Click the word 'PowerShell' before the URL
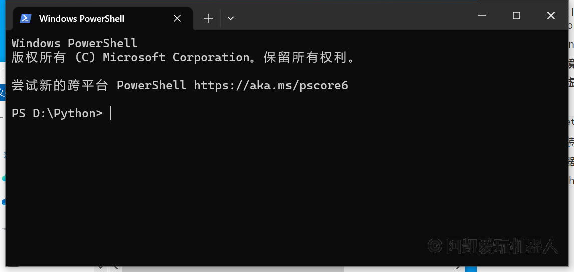This screenshot has width=574, height=272. click(151, 85)
